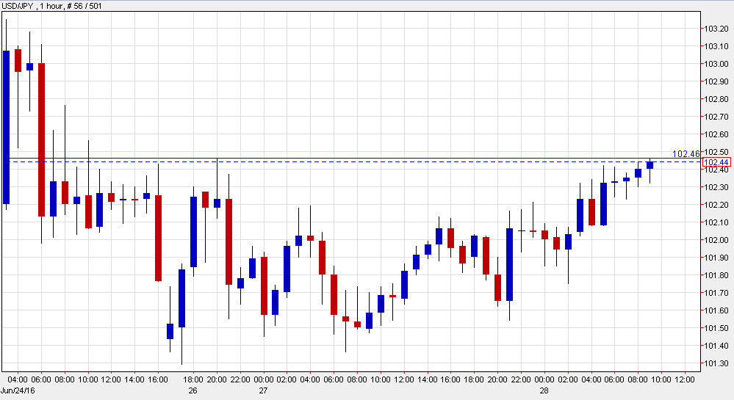Select the large red 06:00 Jun 24 candle

point(41,139)
